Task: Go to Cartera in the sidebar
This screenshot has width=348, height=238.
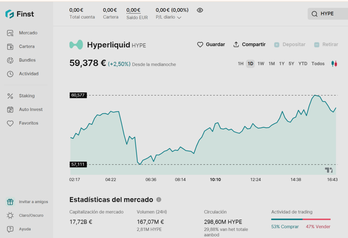Action: (27, 46)
